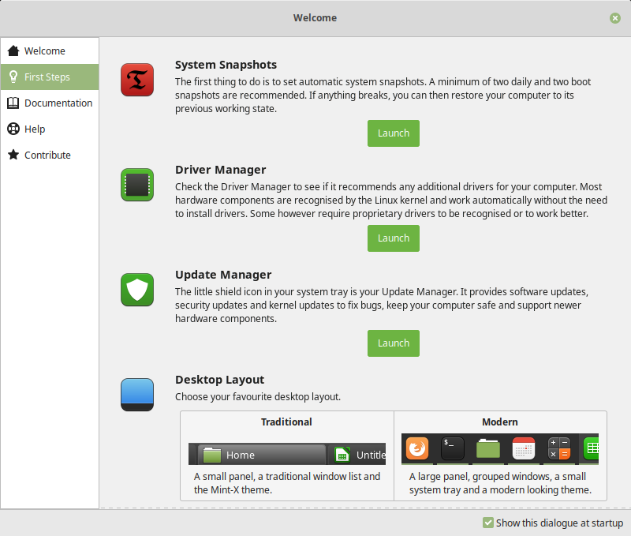This screenshot has height=536, width=631.
Task: Click the Welcome title in header bar
Action: pos(315,17)
